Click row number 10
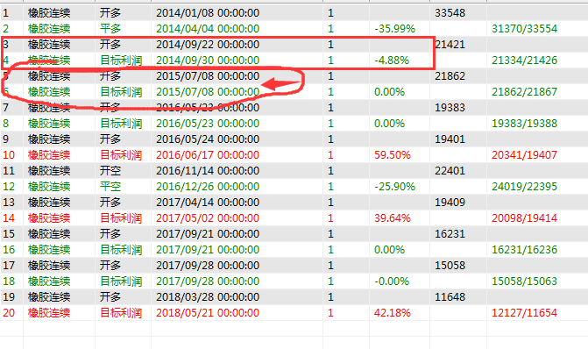 9,155
